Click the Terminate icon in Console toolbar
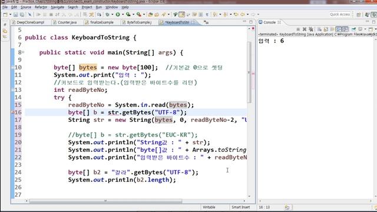Image resolution: width=377 pixels, height=212 pixels. 298,29
